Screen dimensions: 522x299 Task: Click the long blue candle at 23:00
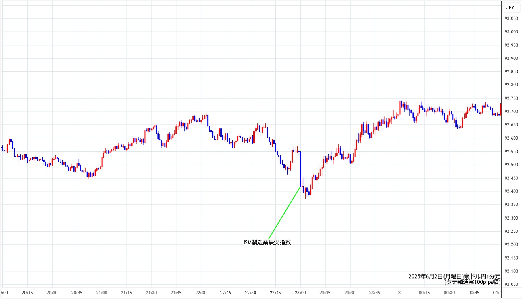[x=300, y=169]
